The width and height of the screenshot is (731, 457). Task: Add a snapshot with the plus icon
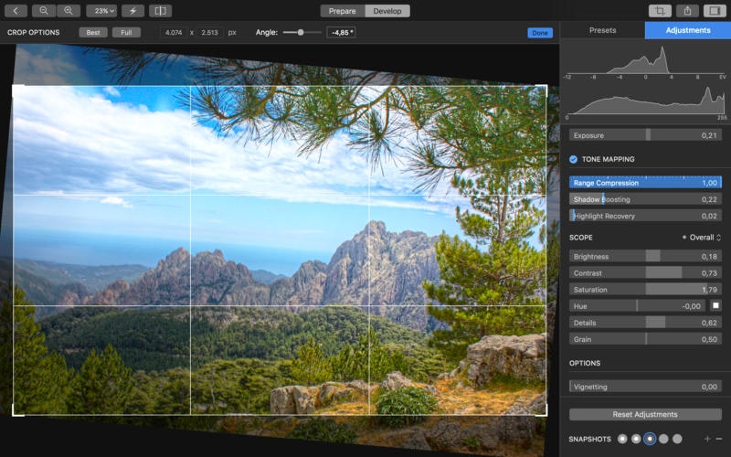(x=707, y=439)
